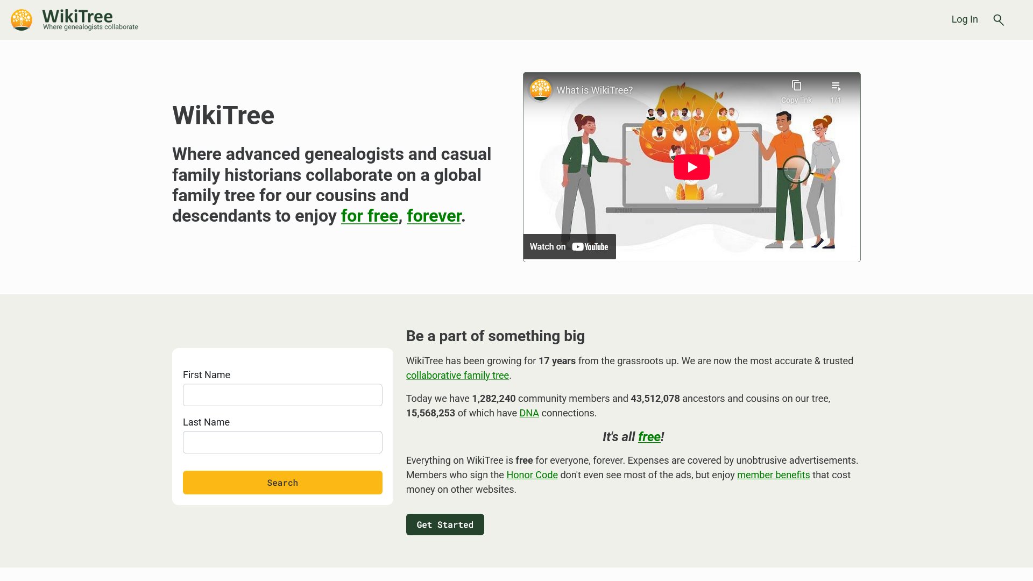Click the 'free' link near It's all free
Viewport: 1033px width, 581px height.
coord(649,437)
